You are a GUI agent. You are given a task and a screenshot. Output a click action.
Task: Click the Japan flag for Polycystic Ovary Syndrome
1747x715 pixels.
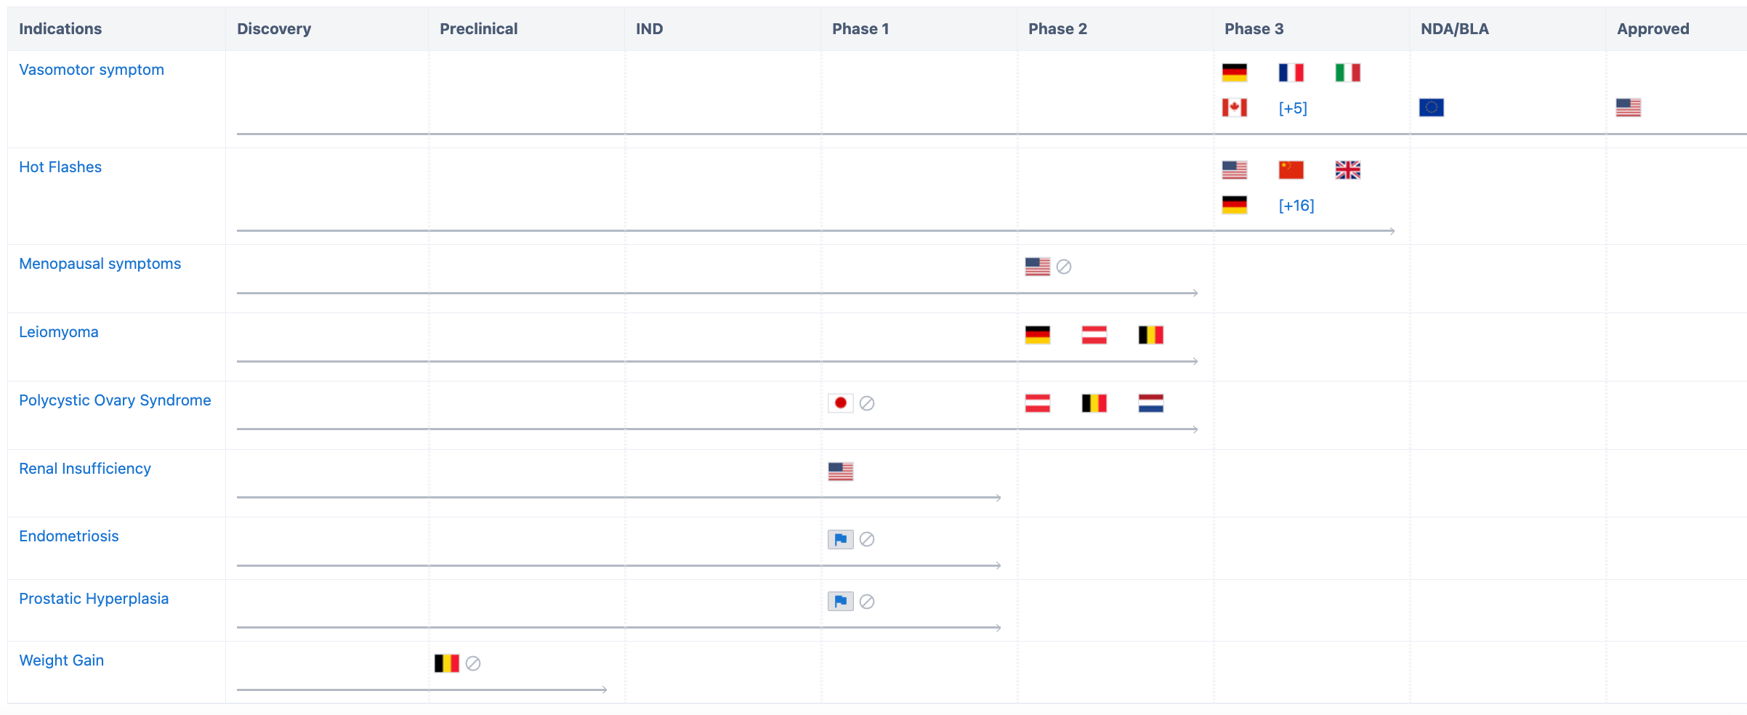click(x=840, y=403)
